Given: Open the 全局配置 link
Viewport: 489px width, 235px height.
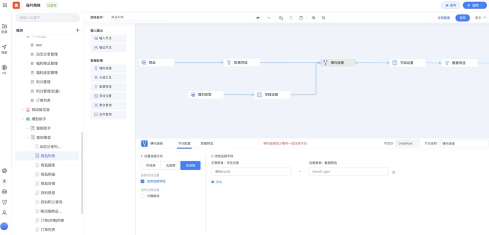Looking at the screenshot, I should click(x=444, y=18).
